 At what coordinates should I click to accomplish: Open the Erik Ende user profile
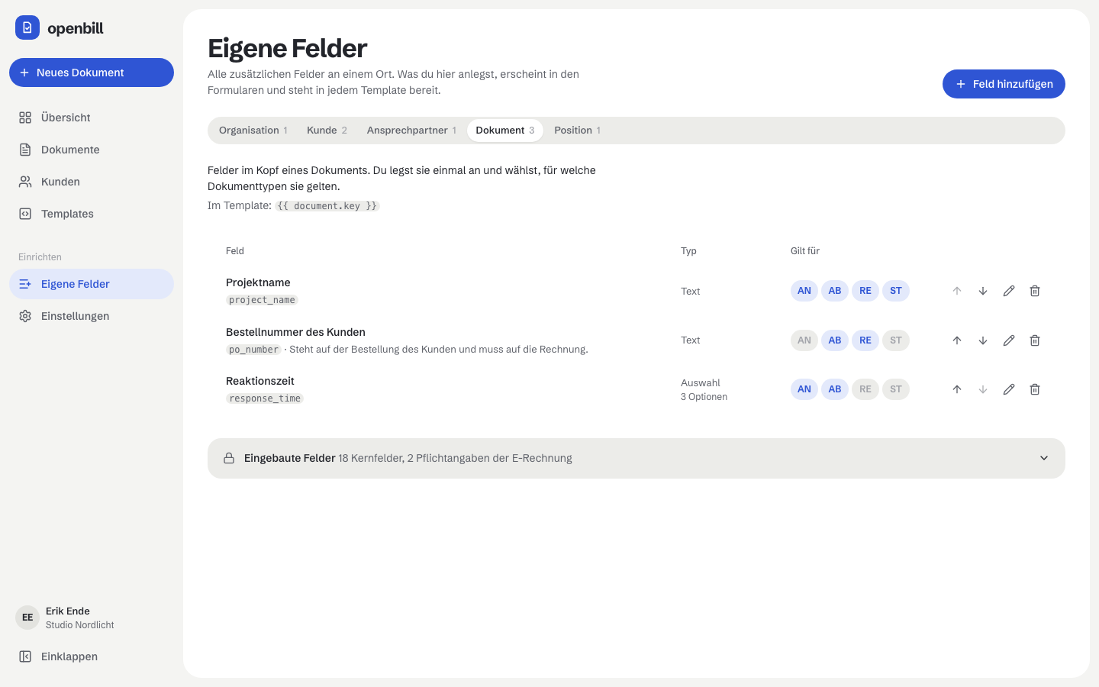[x=92, y=618]
